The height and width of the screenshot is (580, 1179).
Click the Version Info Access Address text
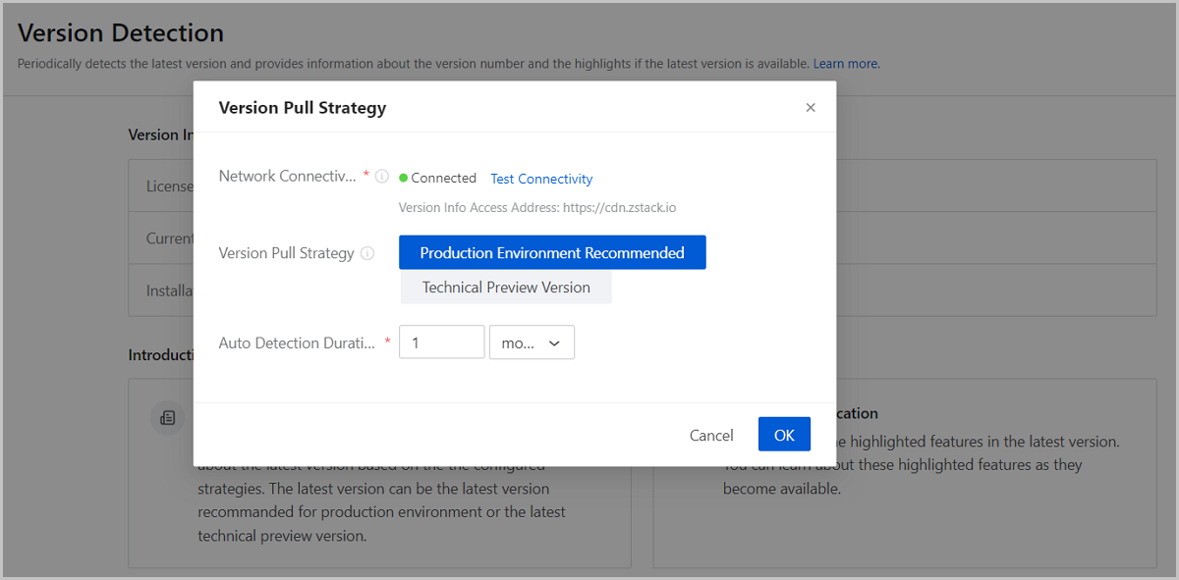coord(536,207)
